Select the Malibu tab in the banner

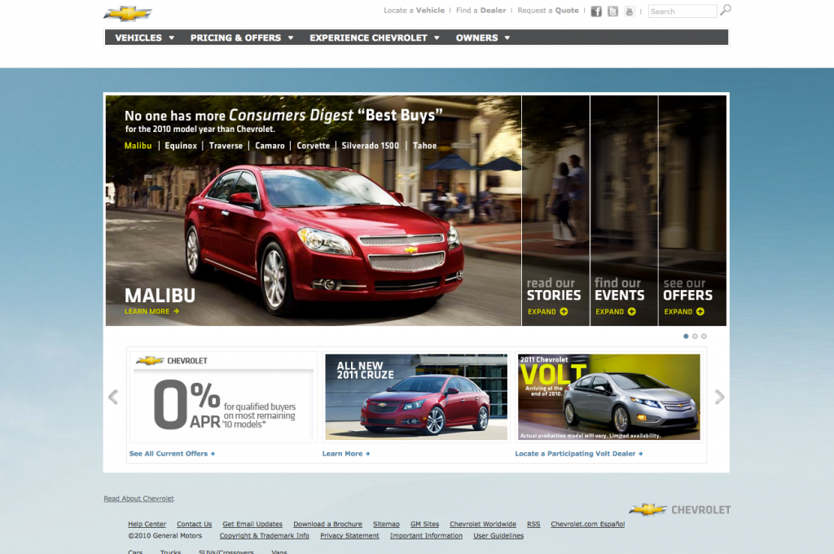coord(138,146)
